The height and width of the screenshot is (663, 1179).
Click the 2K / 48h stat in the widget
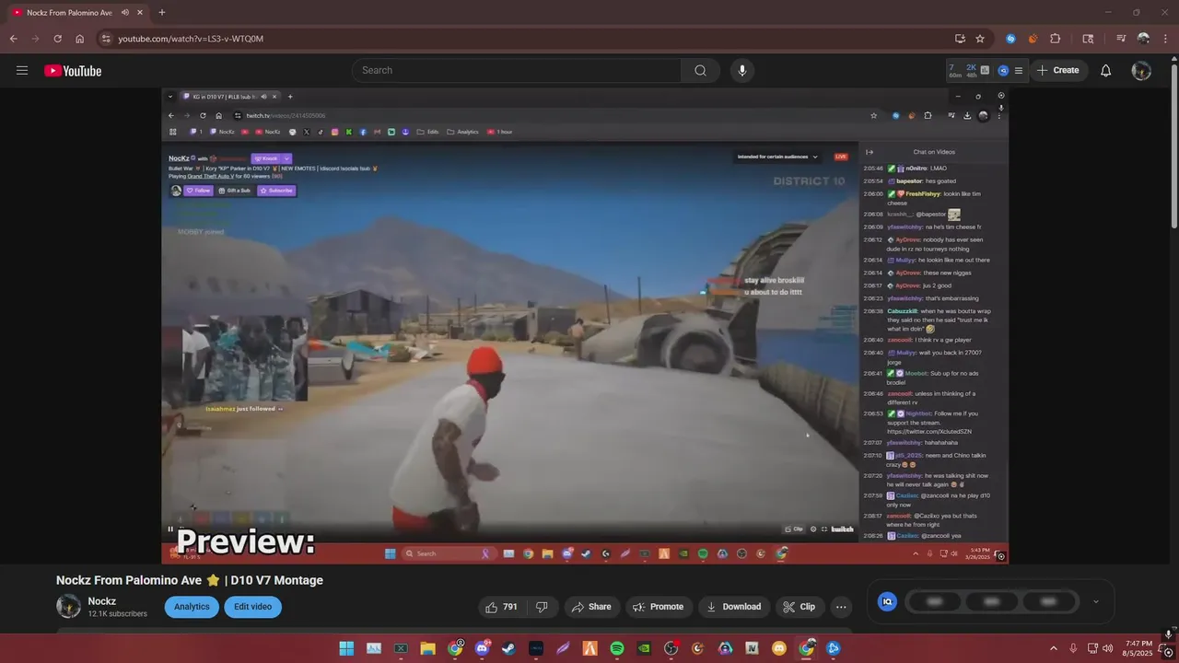pos(971,70)
